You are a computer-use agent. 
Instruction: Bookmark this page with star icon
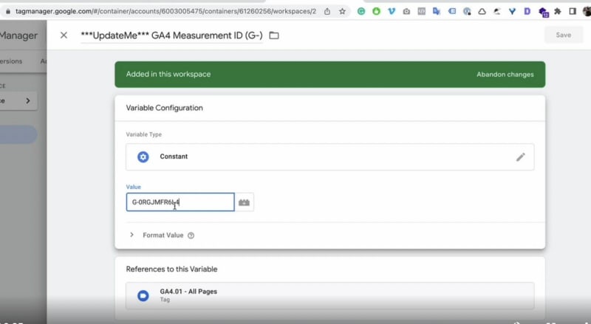coord(342,11)
